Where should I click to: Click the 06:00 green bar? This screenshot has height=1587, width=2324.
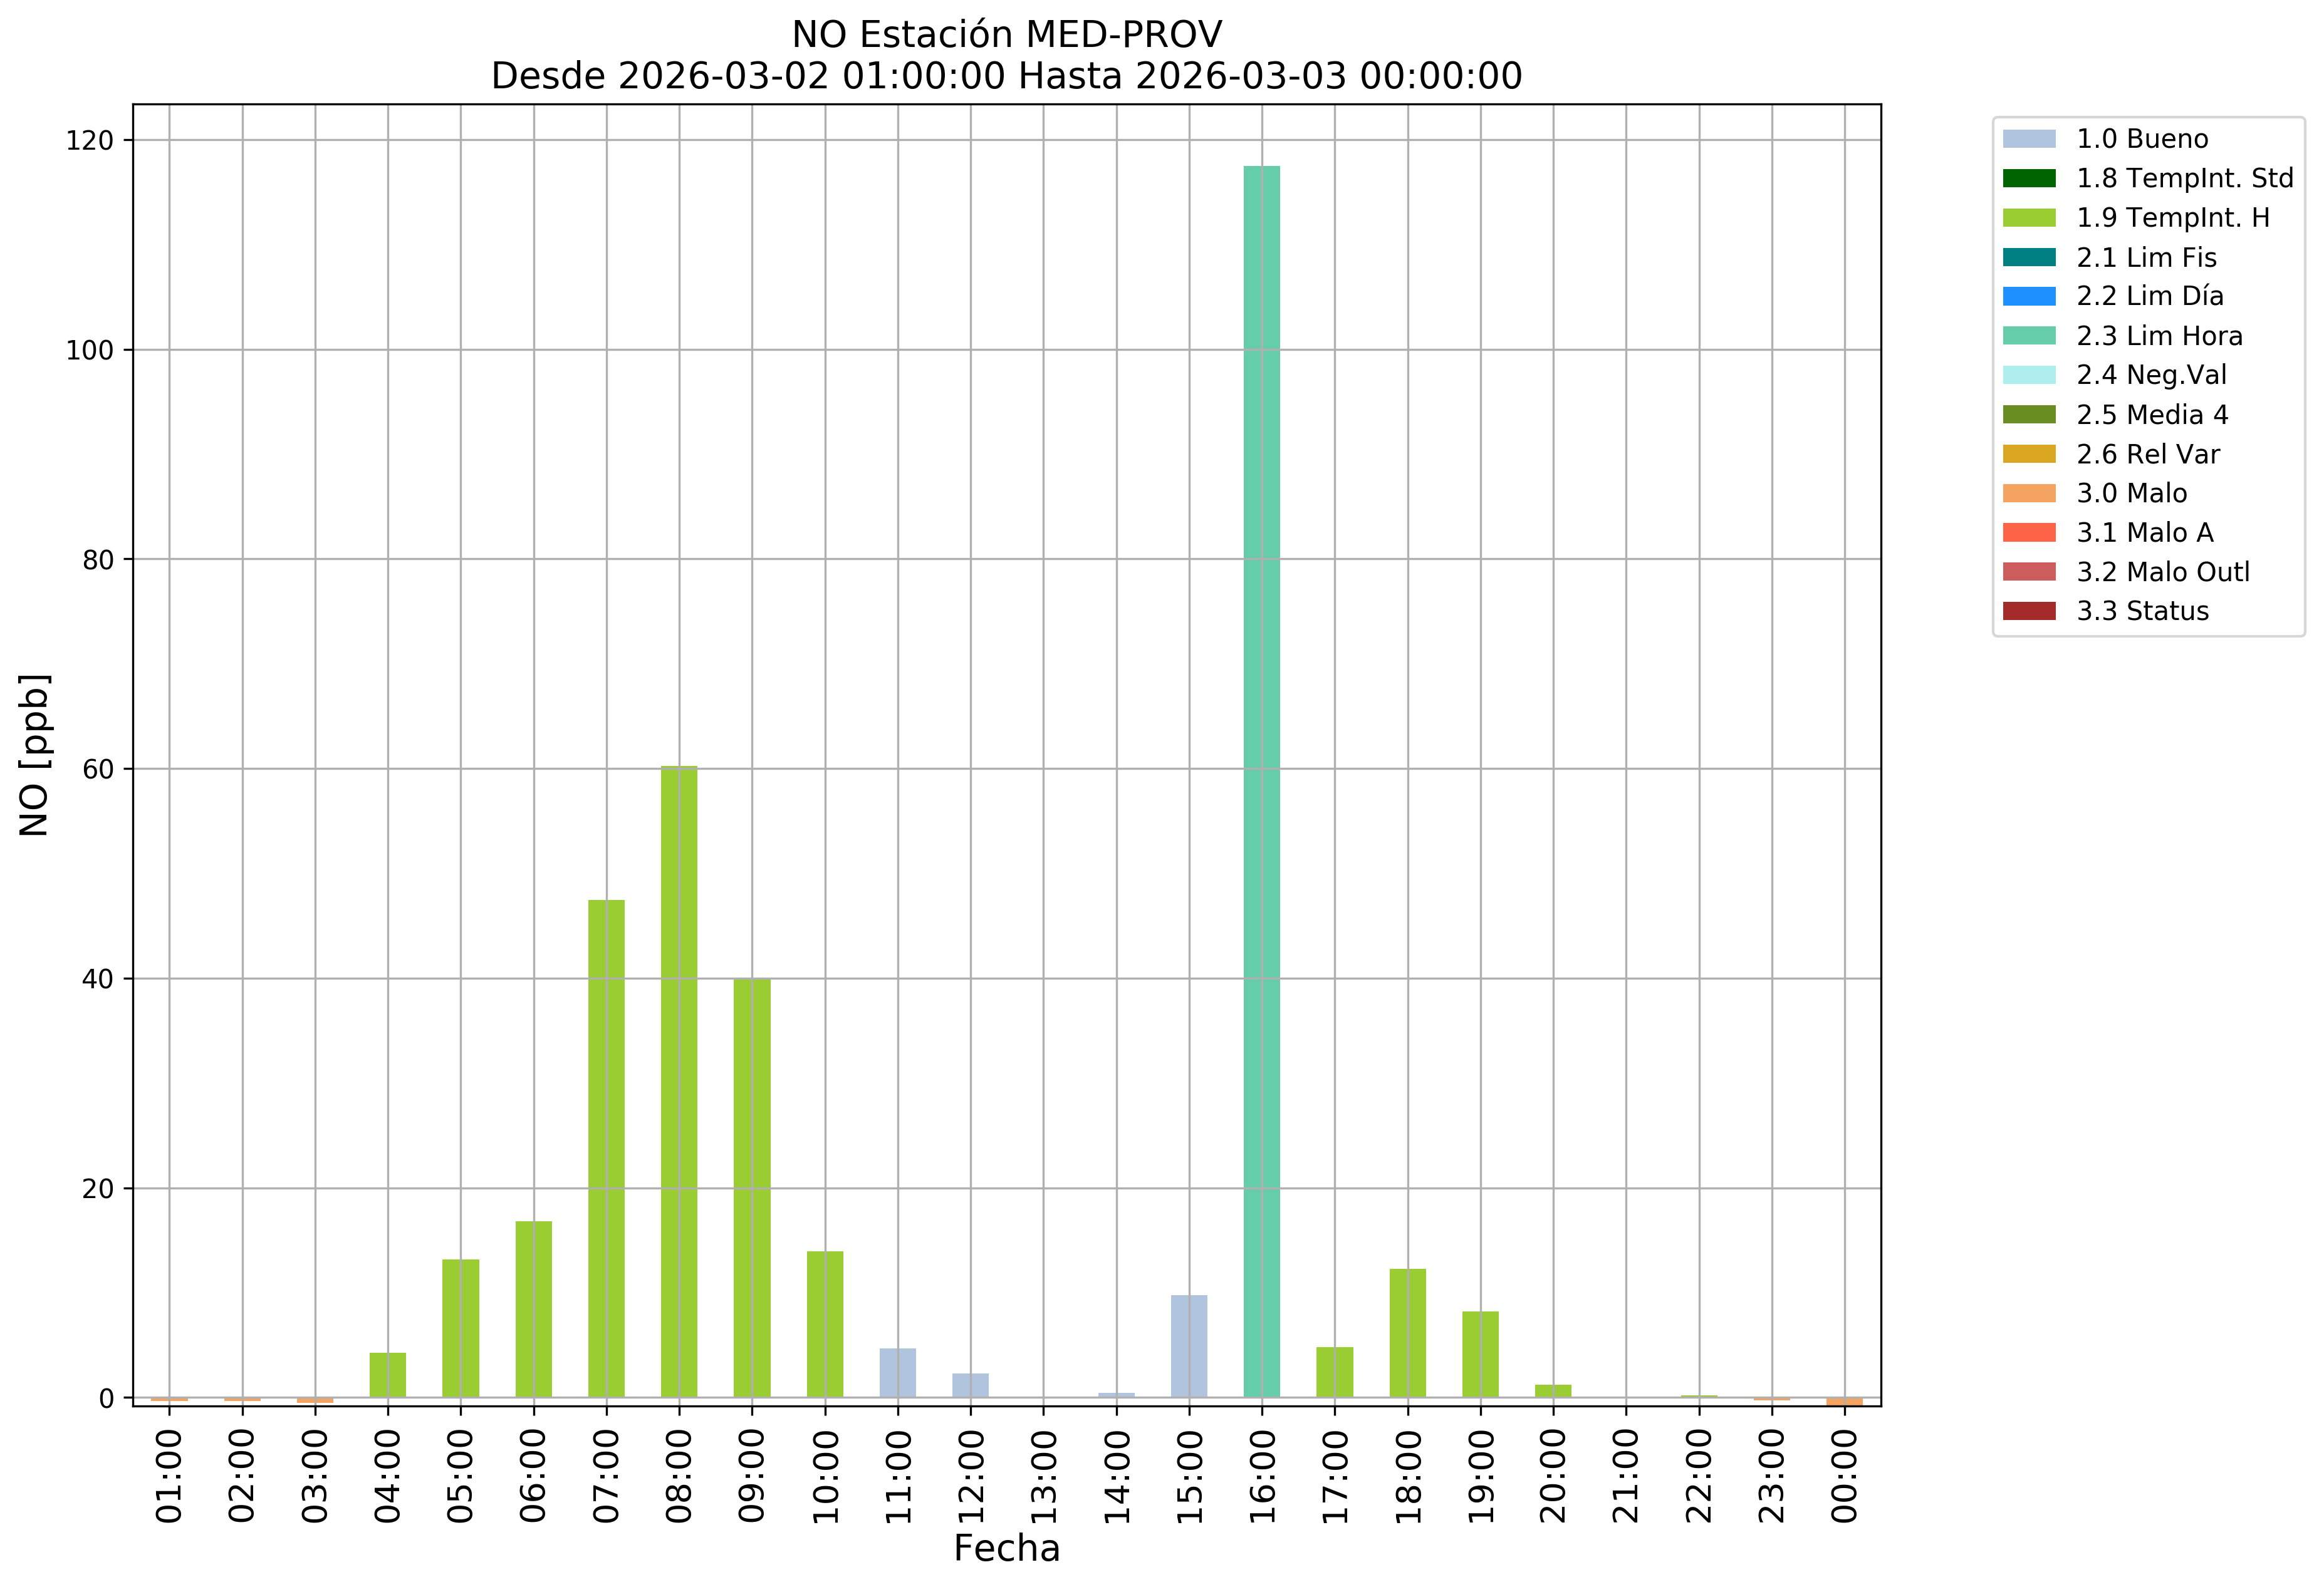(x=533, y=1309)
